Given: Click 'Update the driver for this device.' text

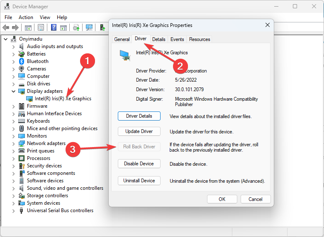Looking at the screenshot, I should [202, 132].
